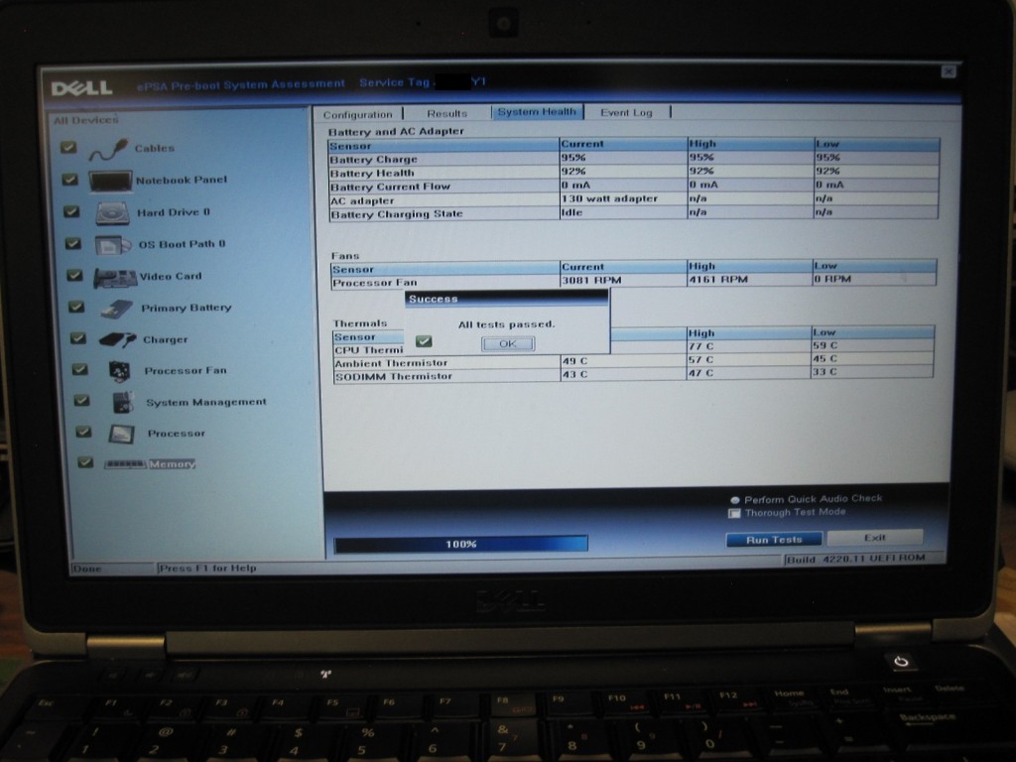1016x762 pixels.
Task: Select the Notebook Panel device icon
Action: tap(110, 181)
